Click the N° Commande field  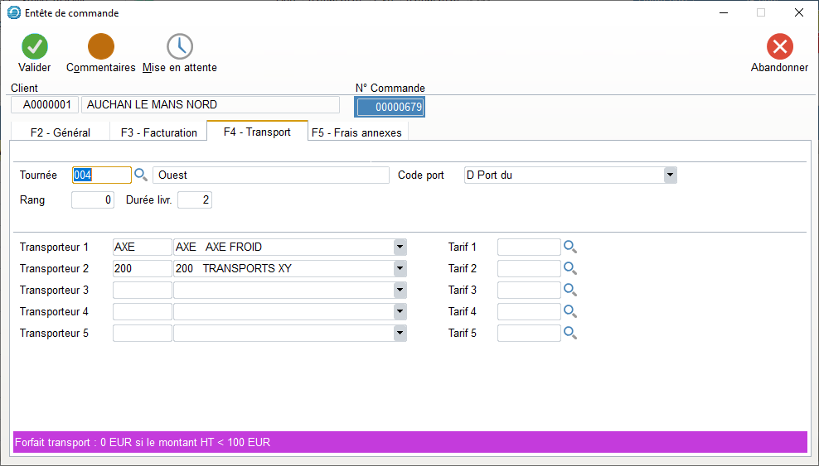click(x=390, y=107)
